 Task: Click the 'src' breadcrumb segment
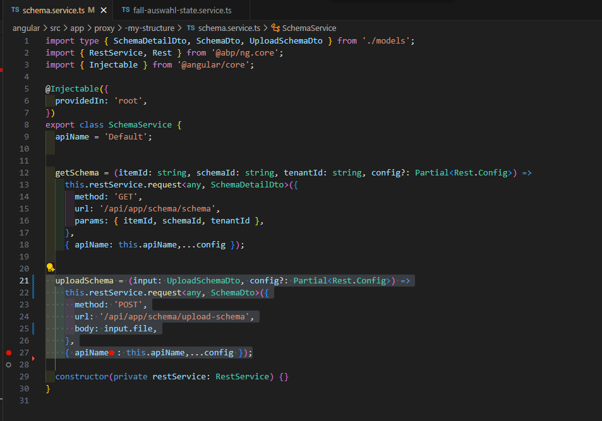pyautogui.click(x=56, y=28)
